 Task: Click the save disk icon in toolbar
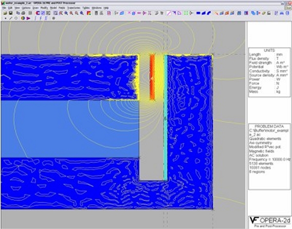[10, 13]
